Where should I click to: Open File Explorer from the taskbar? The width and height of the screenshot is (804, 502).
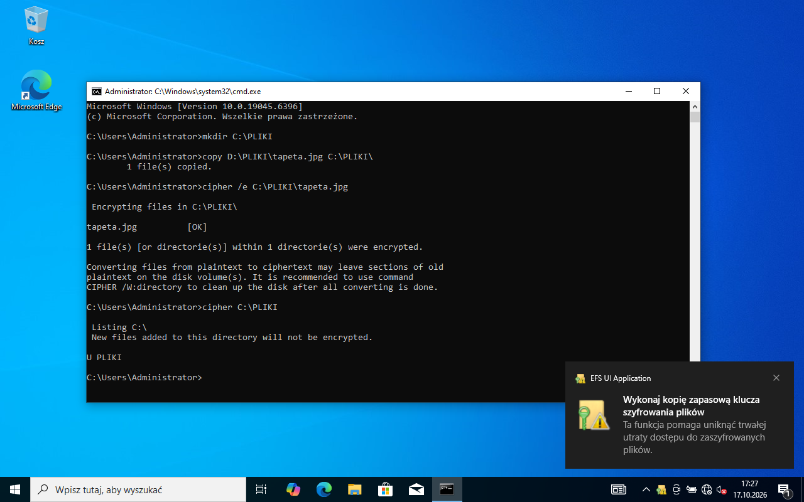(x=354, y=489)
